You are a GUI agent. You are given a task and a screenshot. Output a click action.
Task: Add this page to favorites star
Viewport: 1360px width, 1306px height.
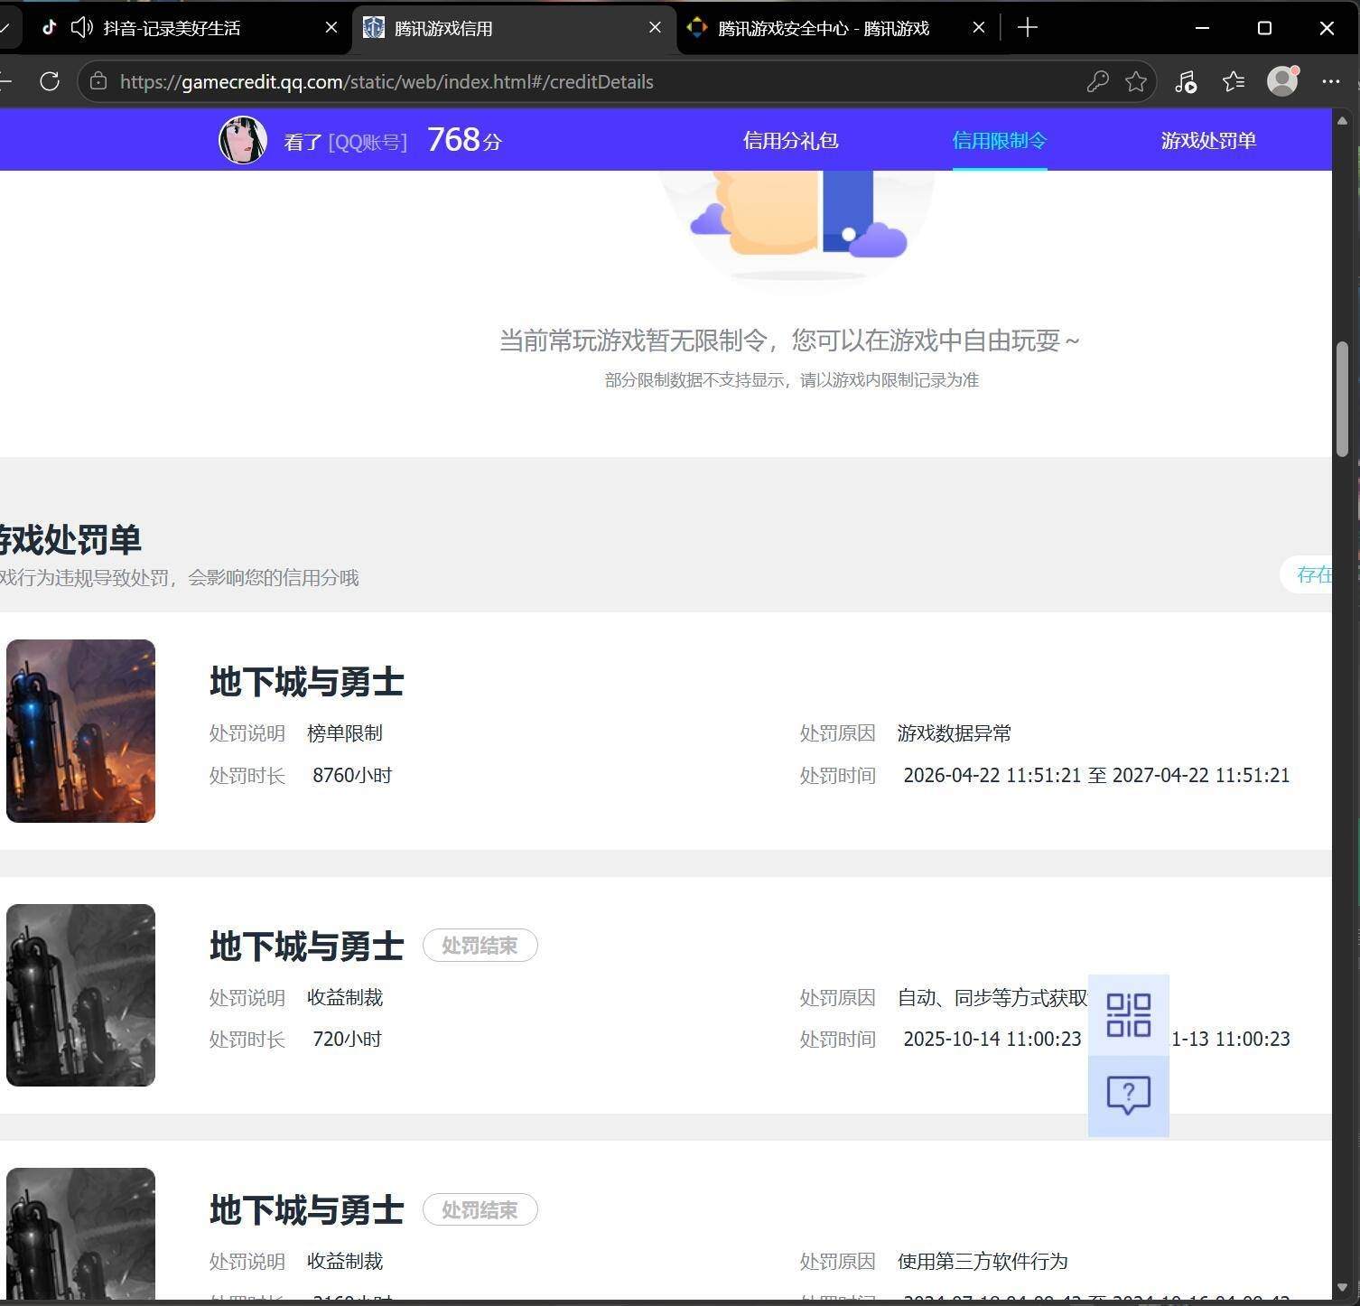point(1136,81)
